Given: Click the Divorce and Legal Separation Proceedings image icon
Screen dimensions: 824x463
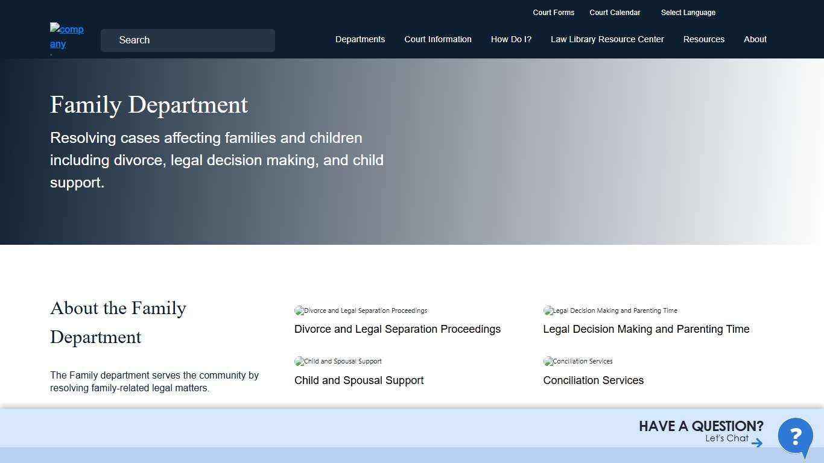Looking at the screenshot, I should pyautogui.click(x=299, y=311).
